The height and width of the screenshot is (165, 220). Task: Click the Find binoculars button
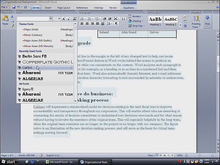[207, 21]
